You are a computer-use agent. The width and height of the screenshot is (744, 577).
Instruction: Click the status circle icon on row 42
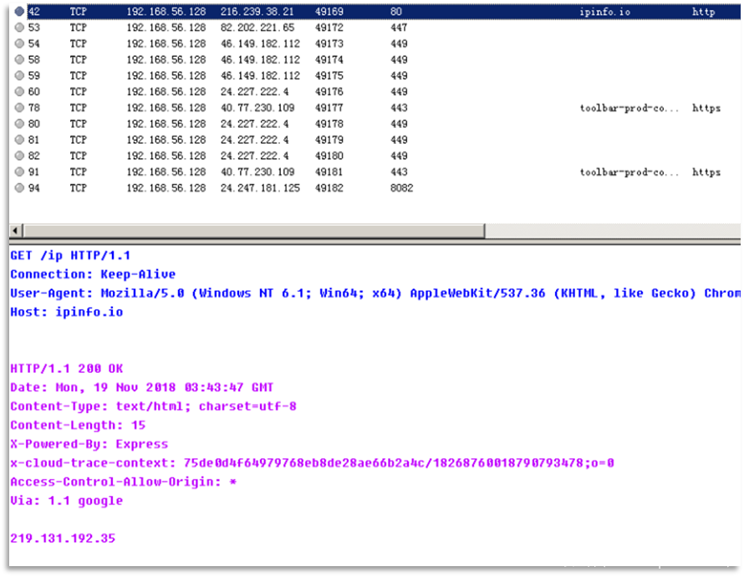tap(21, 13)
